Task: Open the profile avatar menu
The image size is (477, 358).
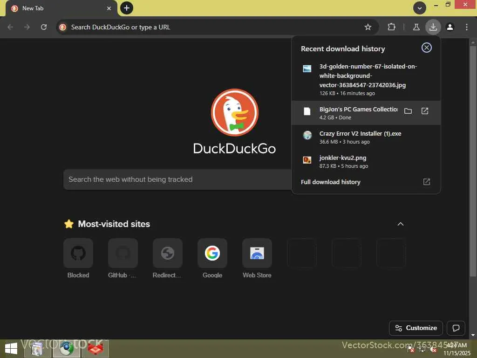Action: [x=450, y=27]
